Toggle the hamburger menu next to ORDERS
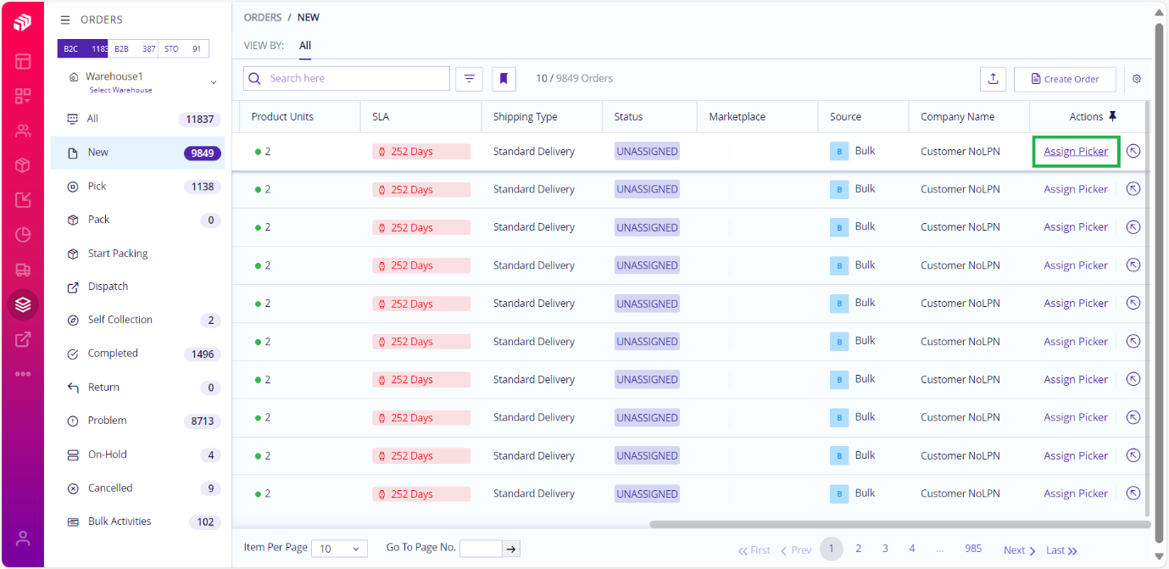The image size is (1169, 569). 65,20
